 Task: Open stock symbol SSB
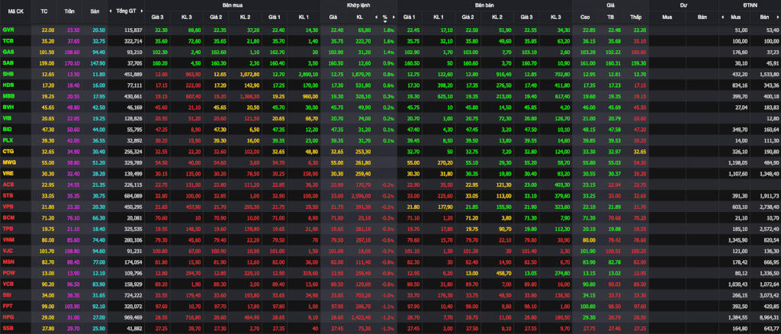(x=8, y=326)
